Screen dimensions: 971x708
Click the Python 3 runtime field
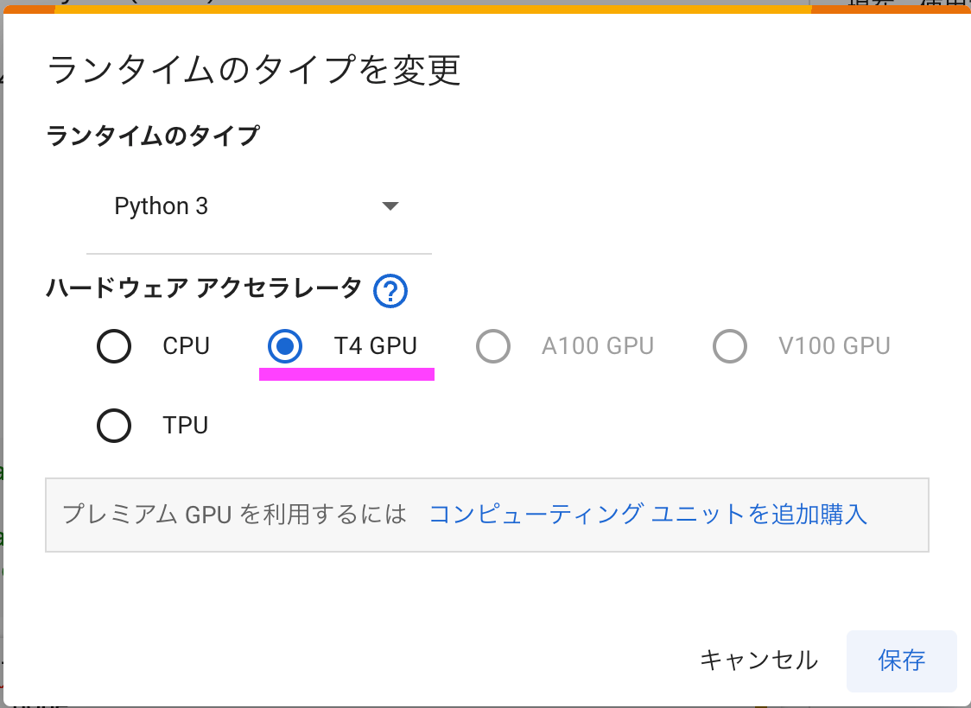point(161,205)
